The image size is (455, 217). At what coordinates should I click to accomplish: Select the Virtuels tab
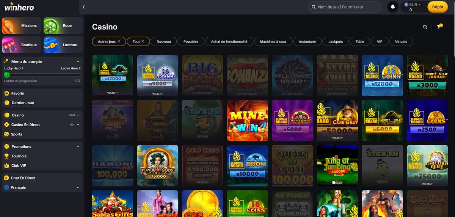pyautogui.click(x=401, y=41)
